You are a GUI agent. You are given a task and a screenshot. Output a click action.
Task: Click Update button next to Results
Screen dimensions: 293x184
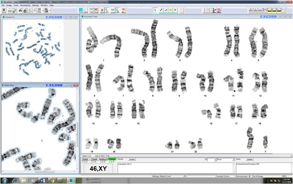tap(132, 159)
